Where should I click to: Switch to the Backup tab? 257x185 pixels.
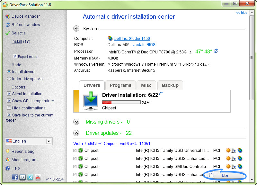tap(170, 85)
